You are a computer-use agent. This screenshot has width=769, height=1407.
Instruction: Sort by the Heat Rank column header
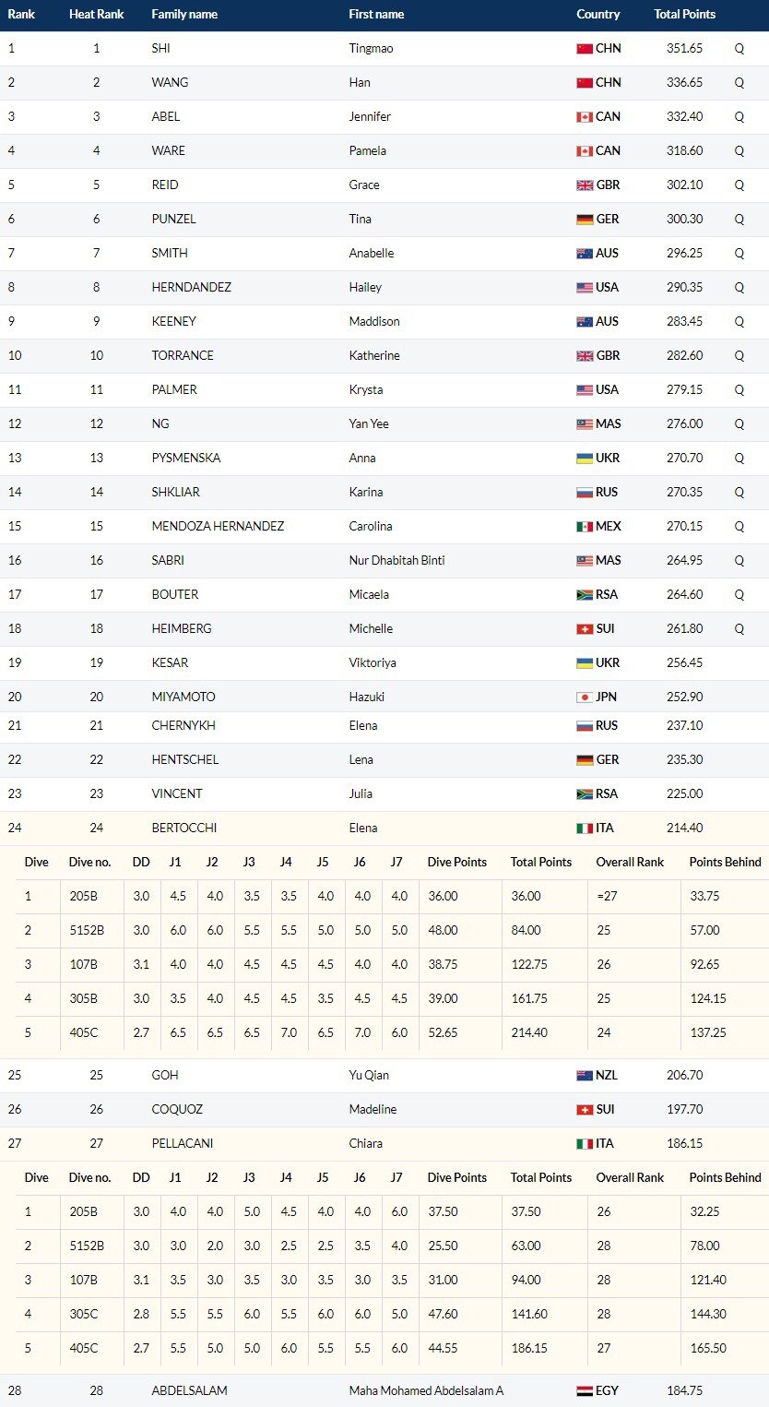point(97,14)
